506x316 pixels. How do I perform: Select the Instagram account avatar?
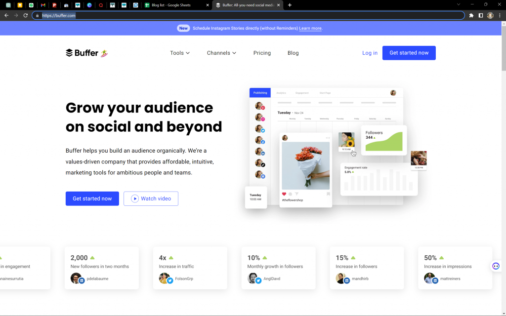click(260, 118)
